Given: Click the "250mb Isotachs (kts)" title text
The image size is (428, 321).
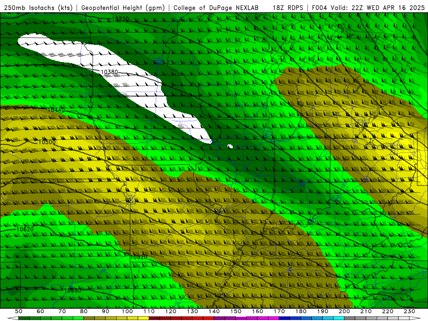Looking at the screenshot, I should [x=38, y=8].
